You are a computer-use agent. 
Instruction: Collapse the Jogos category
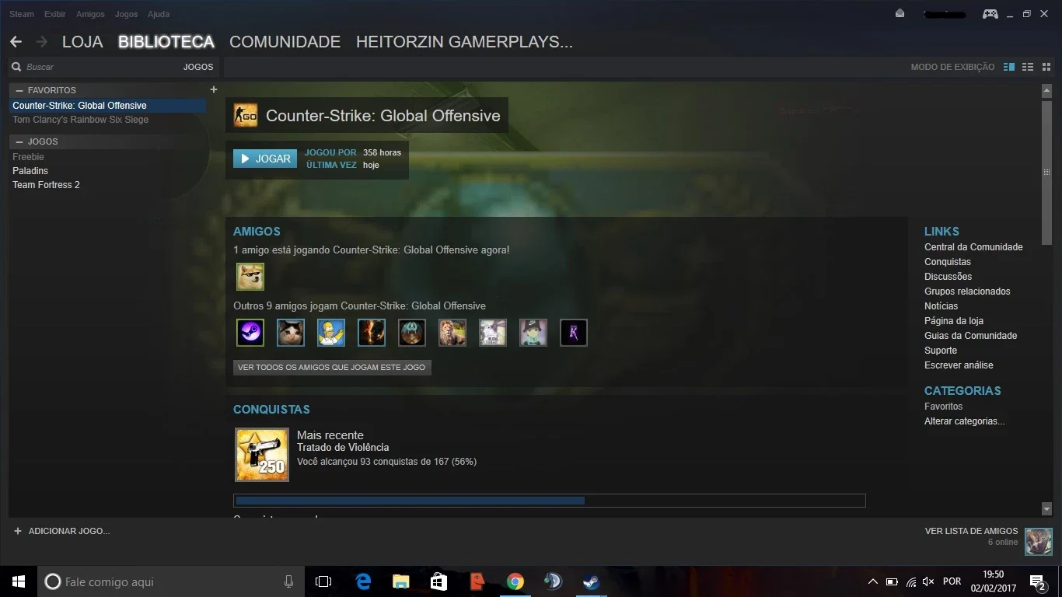[19, 141]
